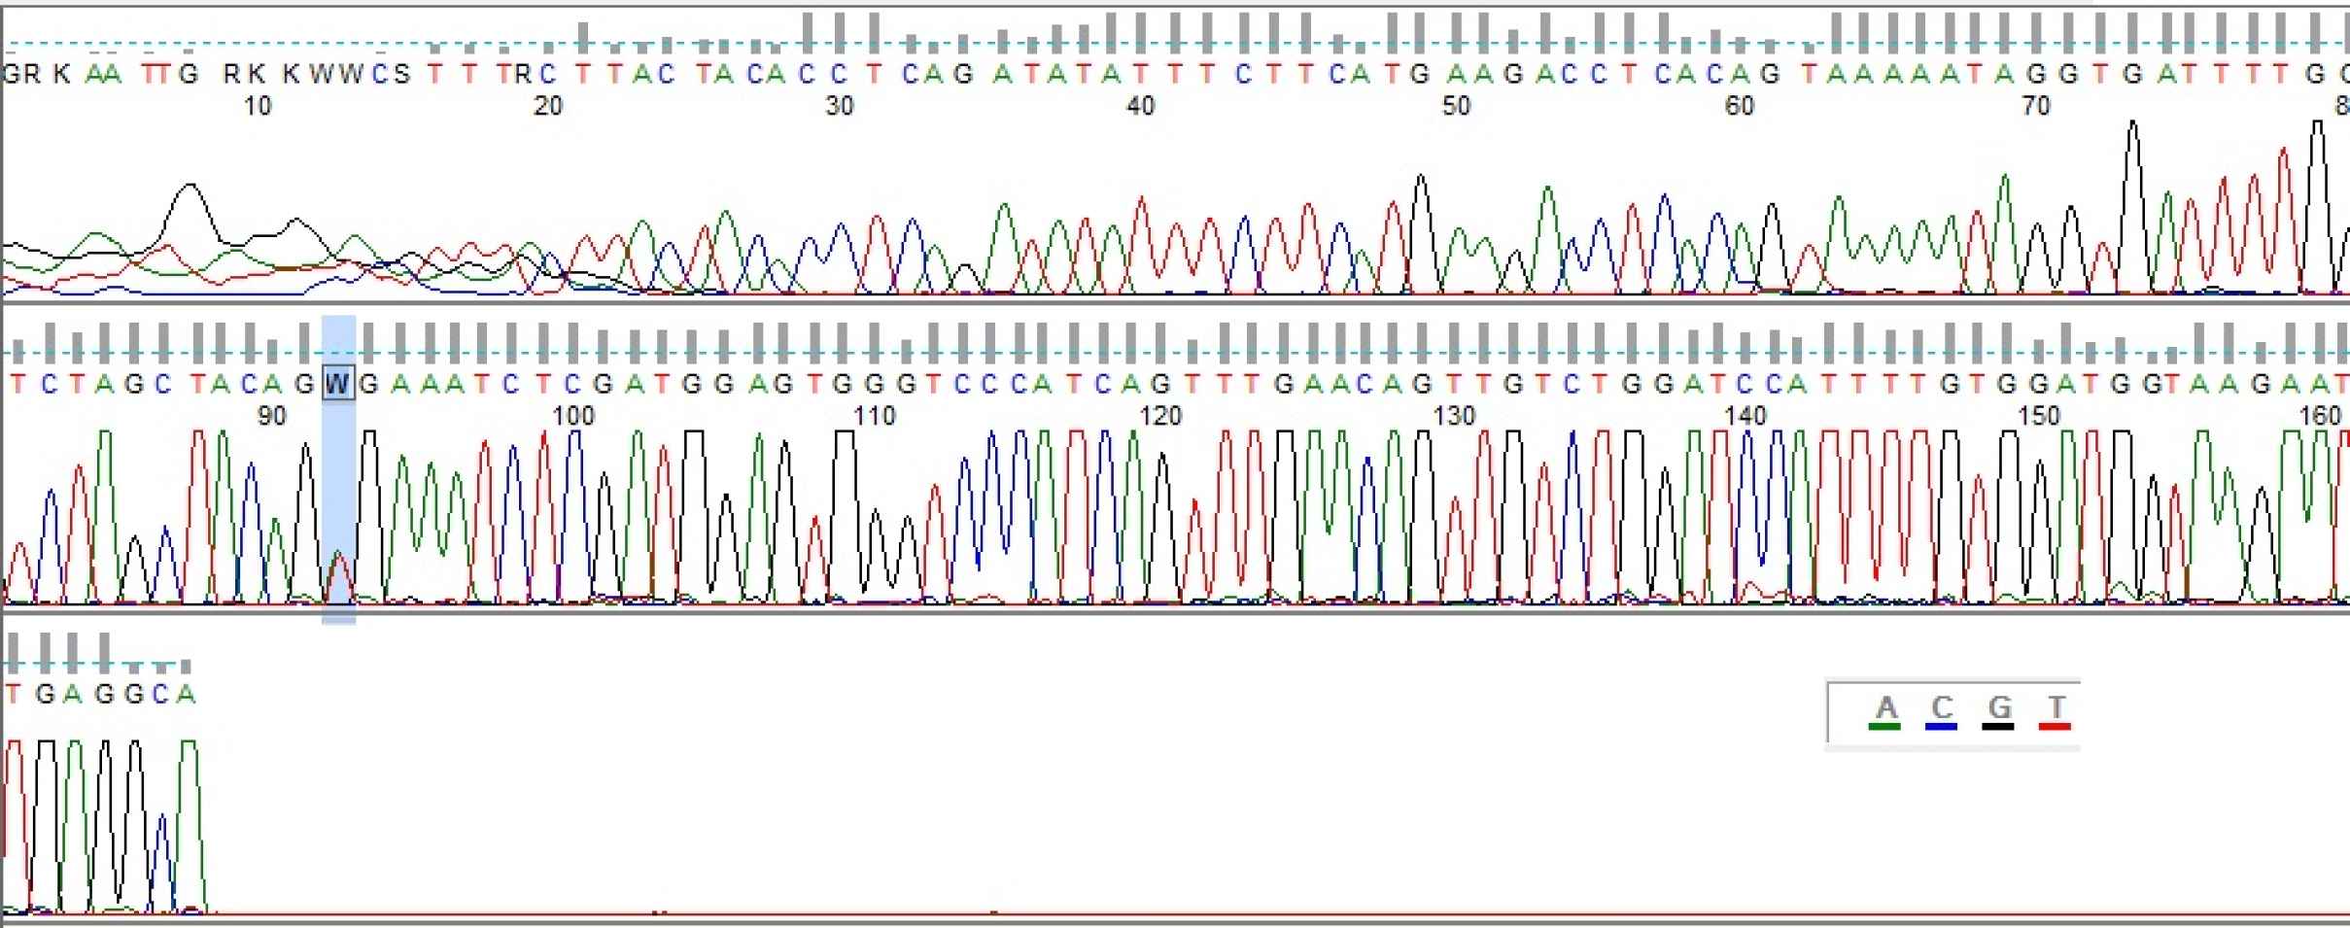Viewport: 2350px width, 928px height.
Task: Click position marker 140 in second row
Action: coord(1745,416)
